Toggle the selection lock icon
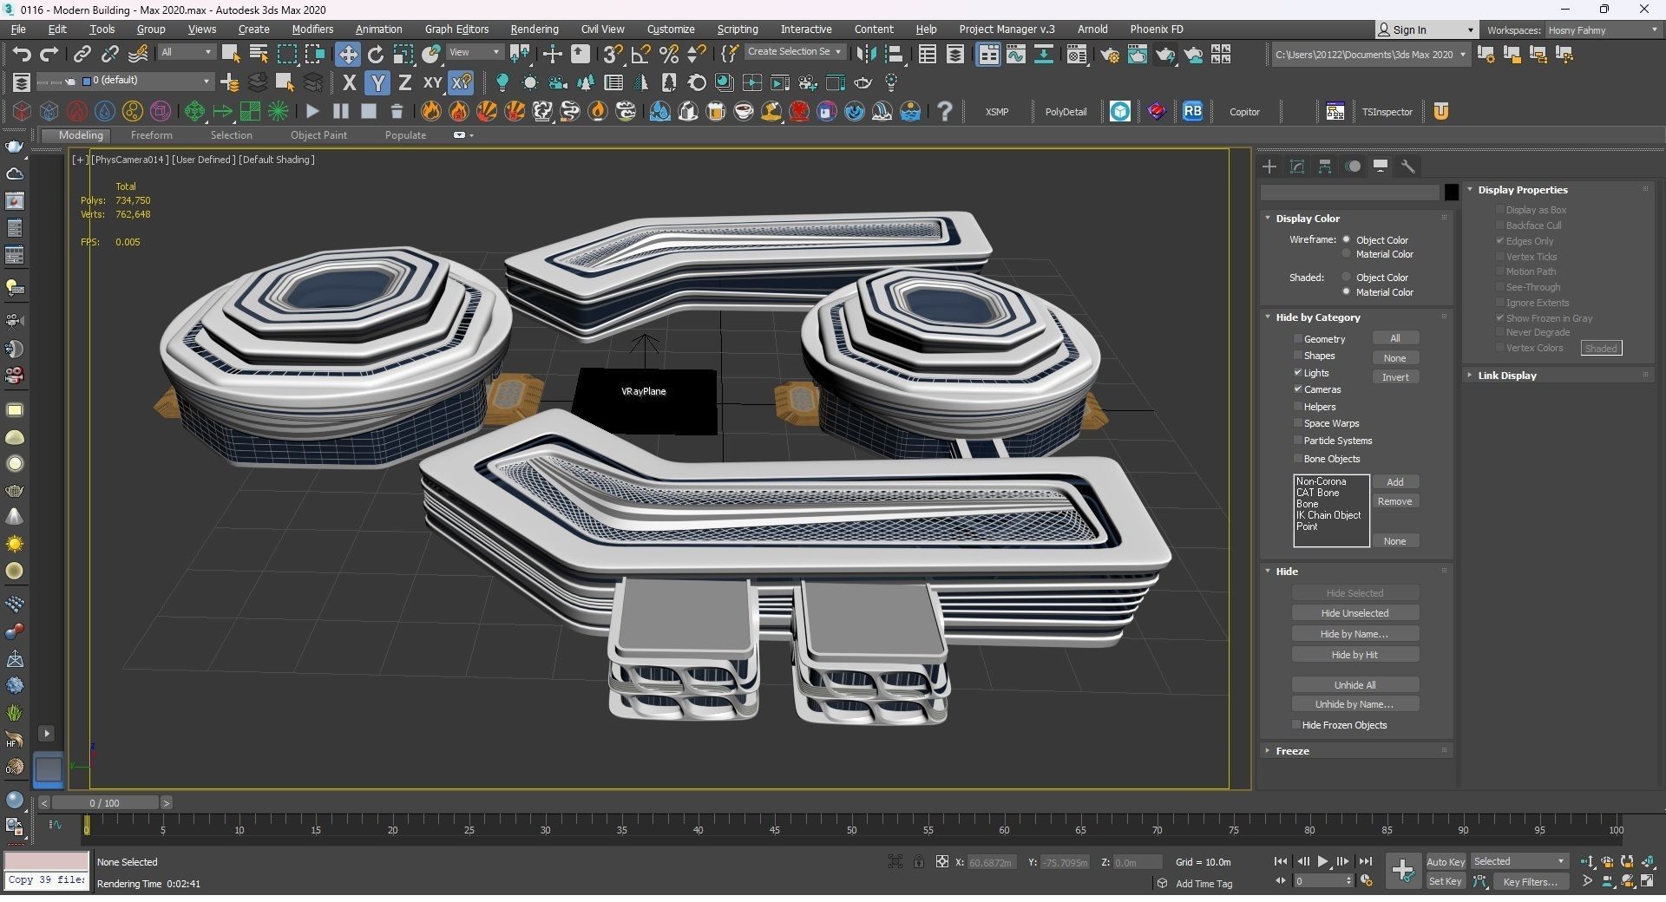 [918, 861]
